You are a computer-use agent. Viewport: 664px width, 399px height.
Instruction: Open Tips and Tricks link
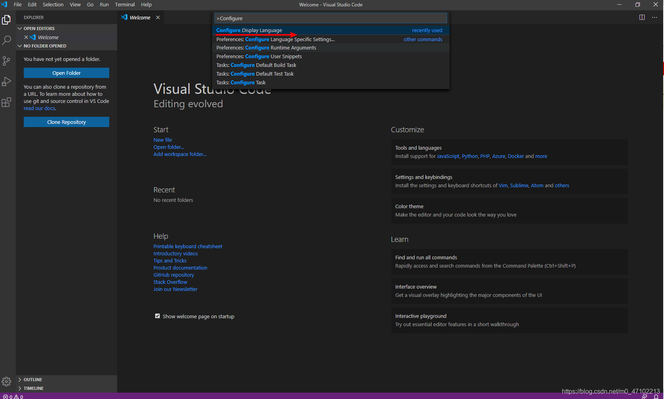170,260
